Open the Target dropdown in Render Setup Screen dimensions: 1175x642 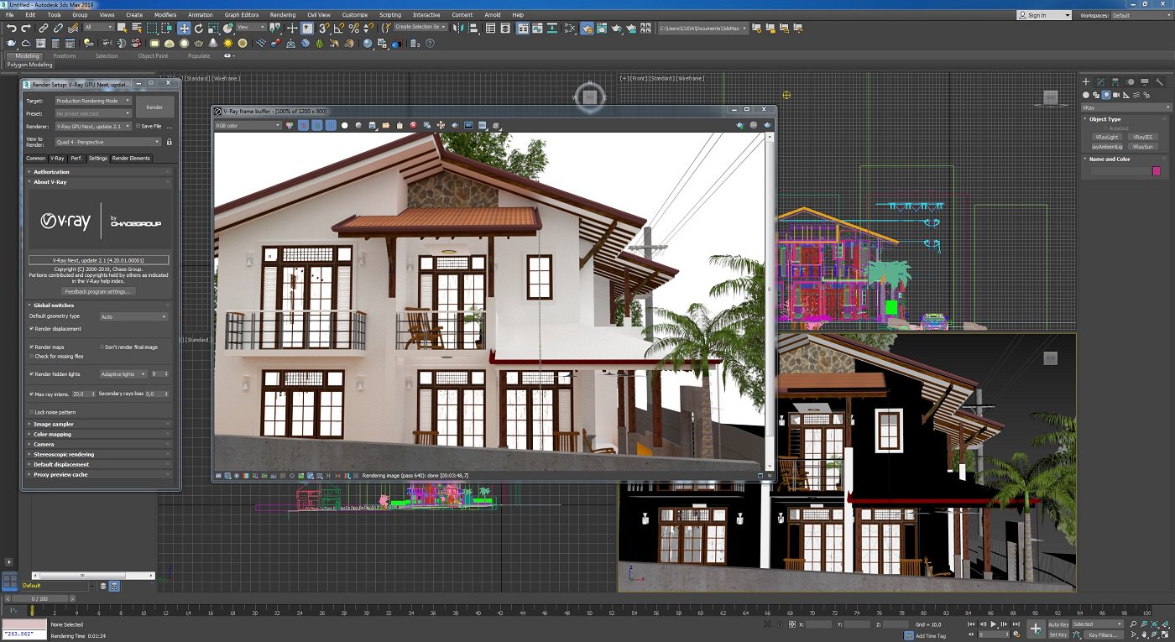(93, 101)
